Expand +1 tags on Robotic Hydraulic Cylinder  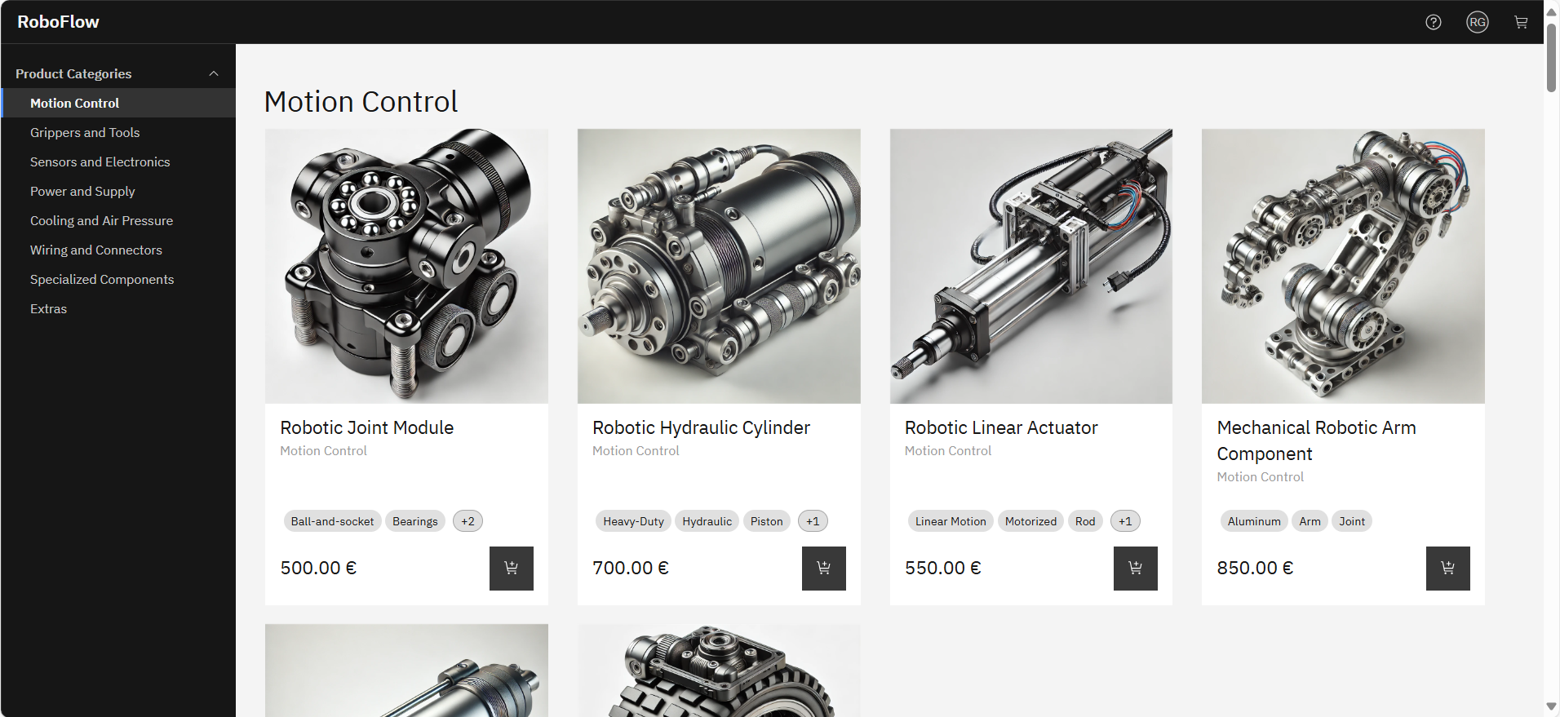pyautogui.click(x=813, y=521)
